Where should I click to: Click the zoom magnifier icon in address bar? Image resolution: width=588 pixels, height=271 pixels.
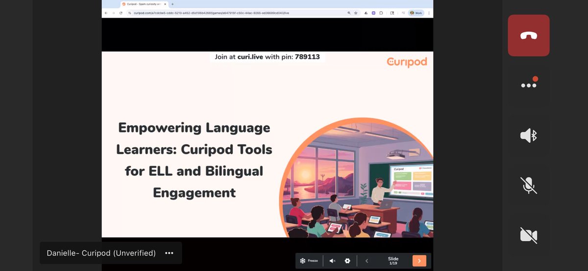pos(349,13)
